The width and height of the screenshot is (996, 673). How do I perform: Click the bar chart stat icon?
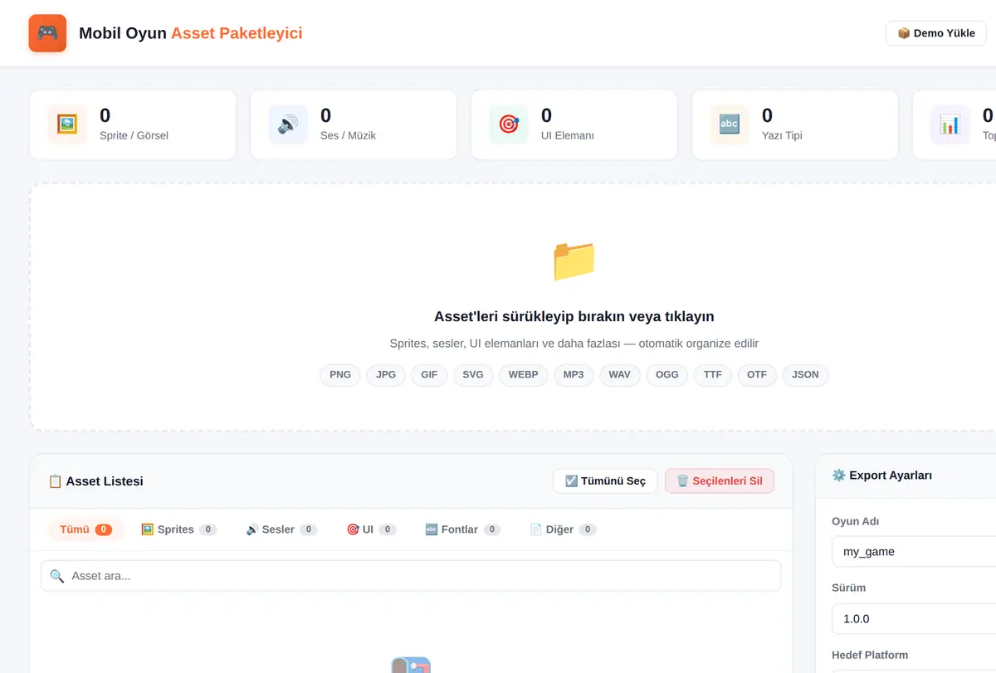click(x=950, y=124)
